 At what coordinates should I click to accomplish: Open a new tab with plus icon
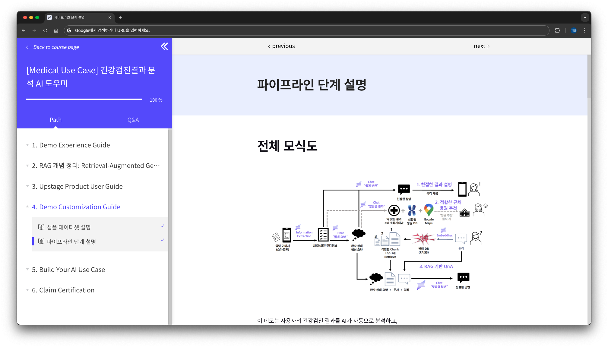121,17
